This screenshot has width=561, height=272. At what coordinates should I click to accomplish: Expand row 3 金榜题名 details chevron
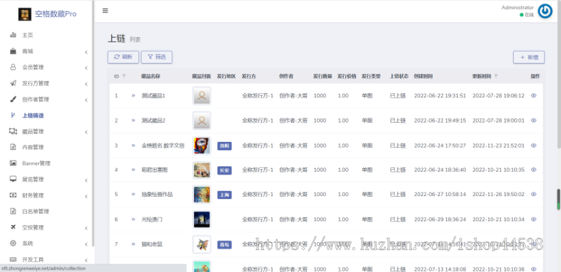tap(133, 145)
